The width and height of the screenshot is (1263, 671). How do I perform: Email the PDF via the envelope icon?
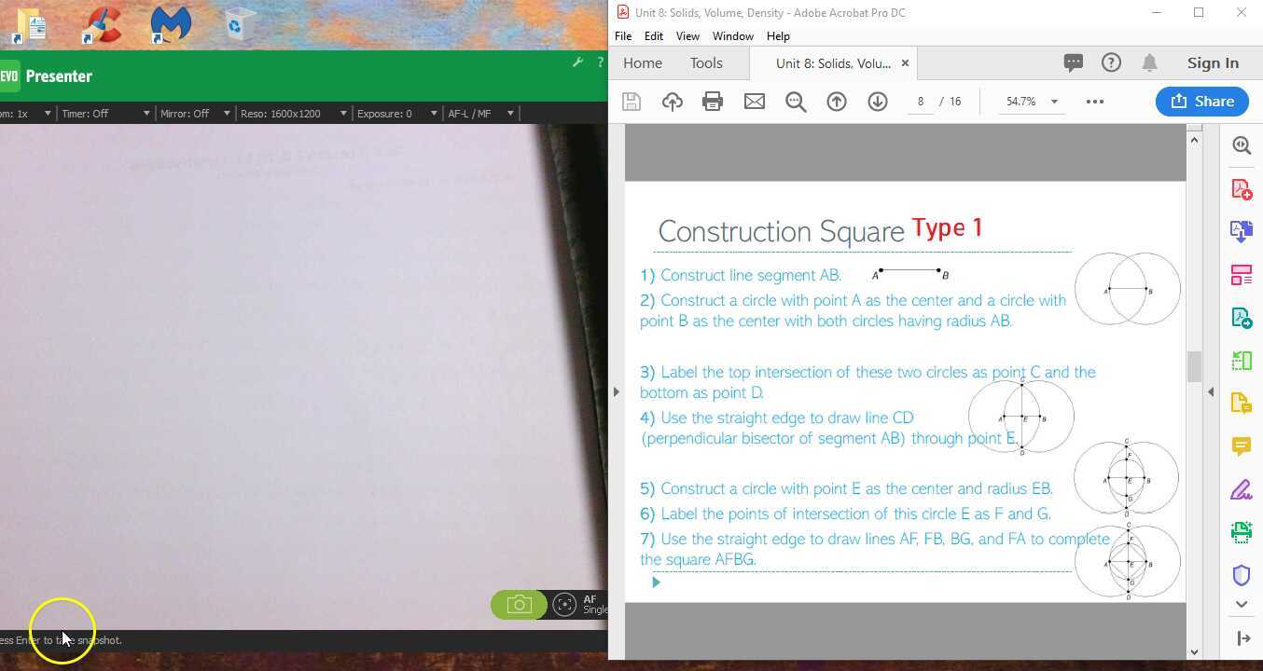click(x=754, y=101)
